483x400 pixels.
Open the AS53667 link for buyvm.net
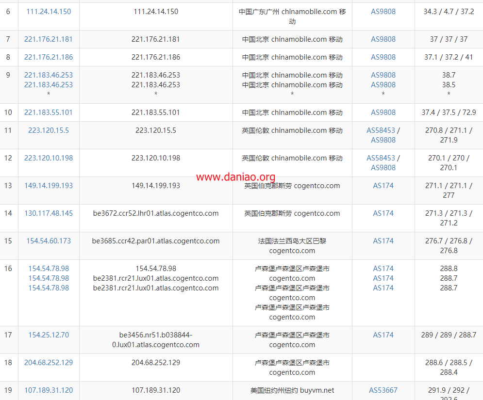point(383,390)
